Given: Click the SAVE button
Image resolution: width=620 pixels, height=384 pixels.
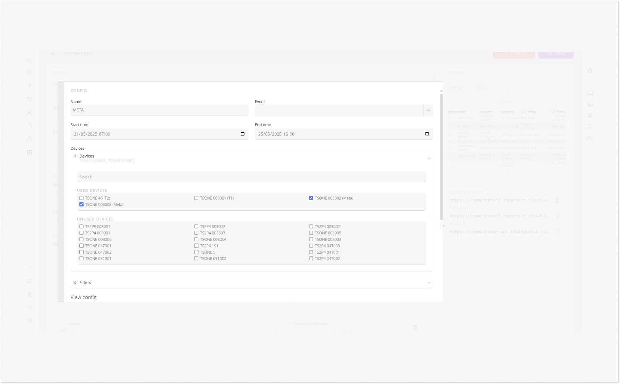Looking at the screenshot, I should (x=556, y=54).
